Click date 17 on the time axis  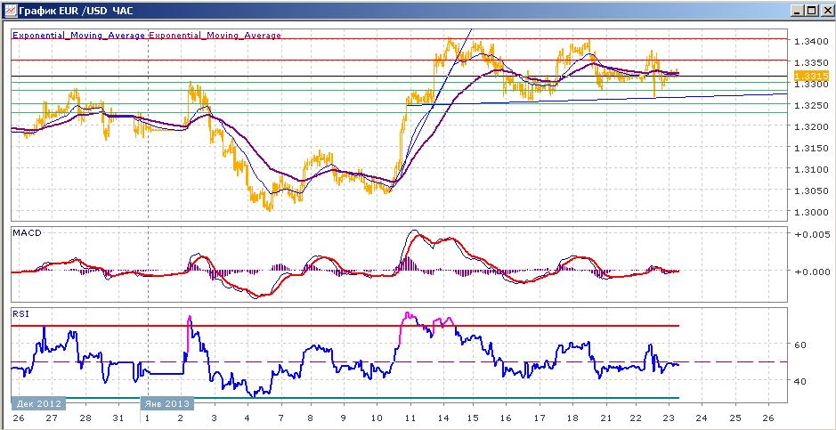click(x=540, y=417)
